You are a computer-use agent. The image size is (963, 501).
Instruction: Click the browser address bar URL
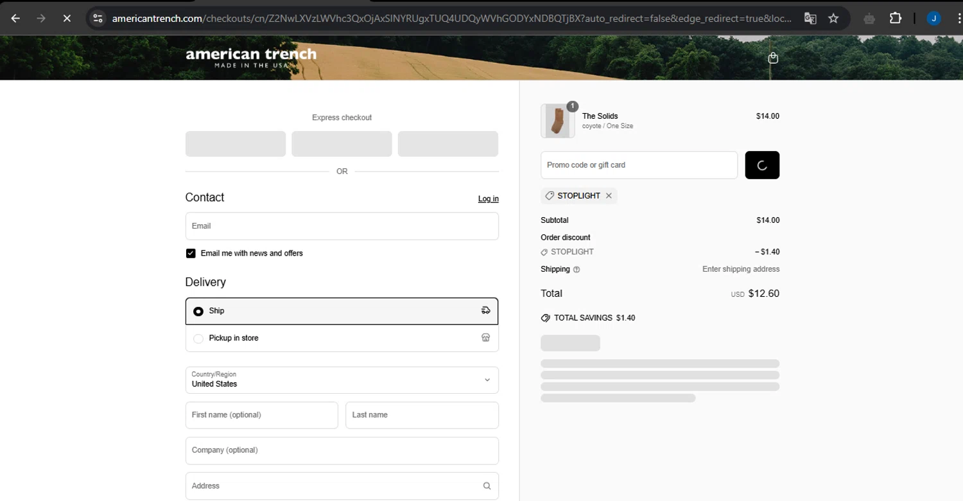coord(451,18)
